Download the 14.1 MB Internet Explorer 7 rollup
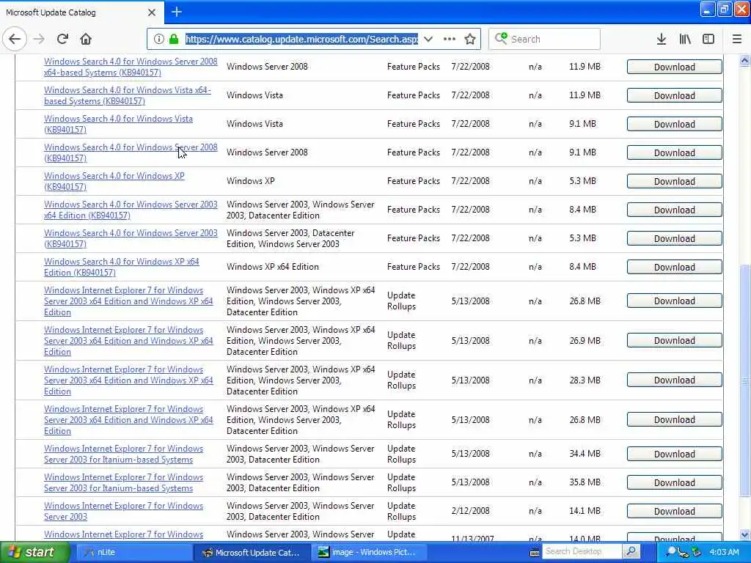This screenshot has width=751, height=563. pos(675,511)
